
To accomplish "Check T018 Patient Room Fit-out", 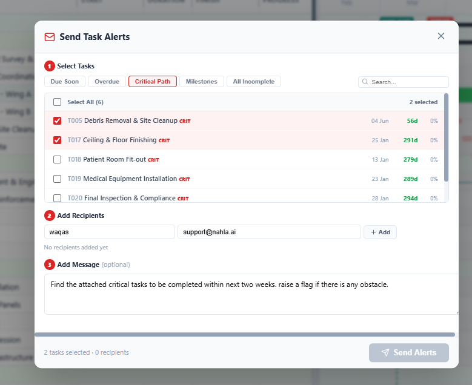I will (x=57, y=159).
